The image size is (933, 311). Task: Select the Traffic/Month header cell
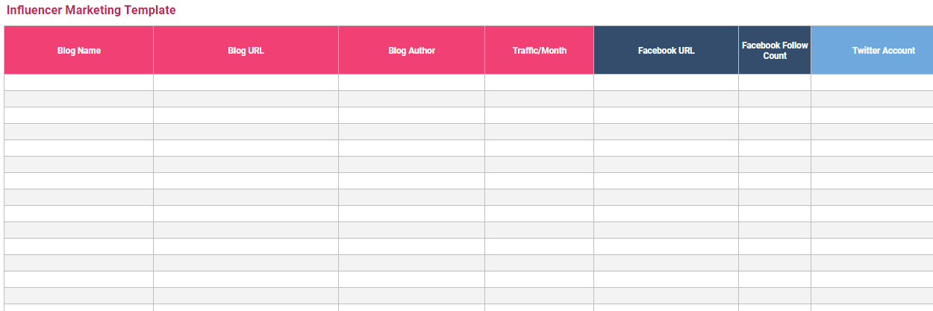(x=539, y=51)
